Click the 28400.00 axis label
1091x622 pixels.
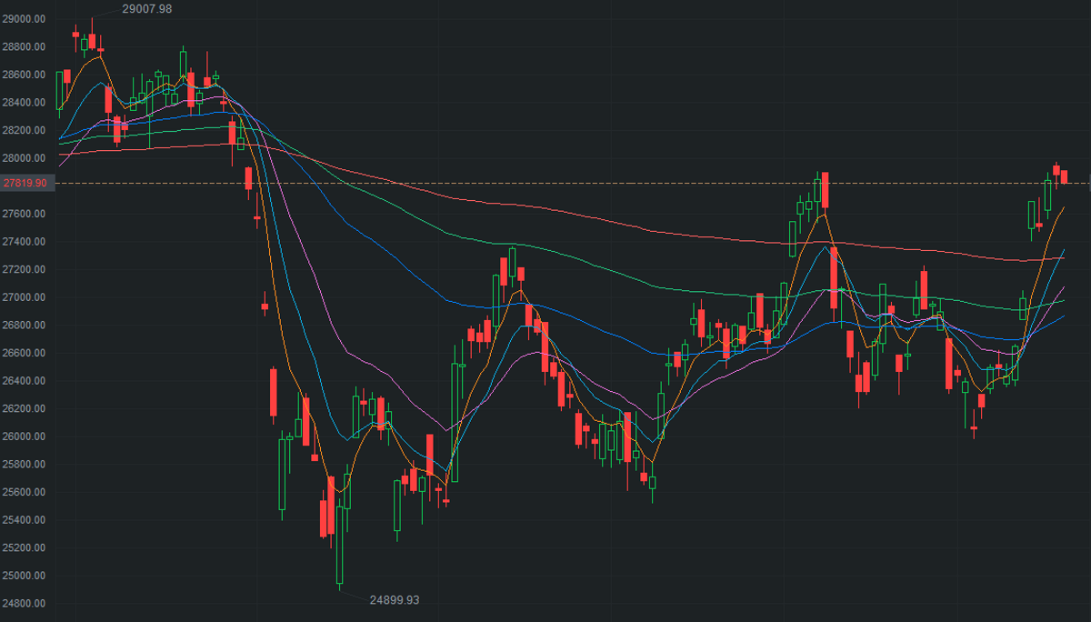(25, 103)
